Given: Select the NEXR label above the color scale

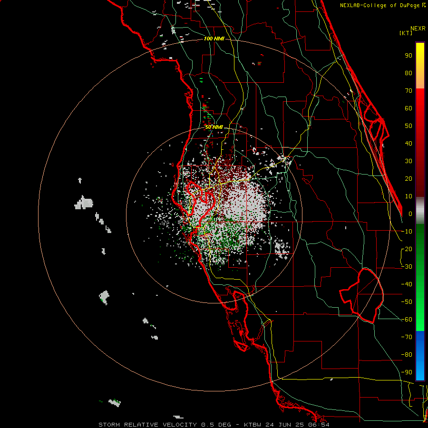Looking at the screenshot, I should click(x=418, y=29).
